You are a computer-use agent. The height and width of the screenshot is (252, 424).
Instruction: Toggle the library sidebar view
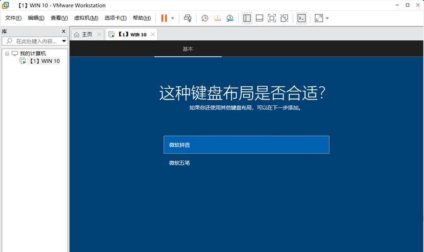[247, 18]
